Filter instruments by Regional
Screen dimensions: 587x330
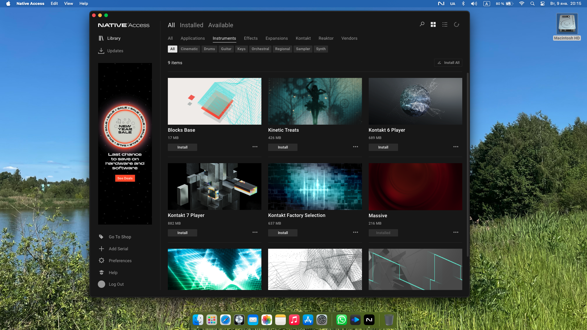(282, 49)
